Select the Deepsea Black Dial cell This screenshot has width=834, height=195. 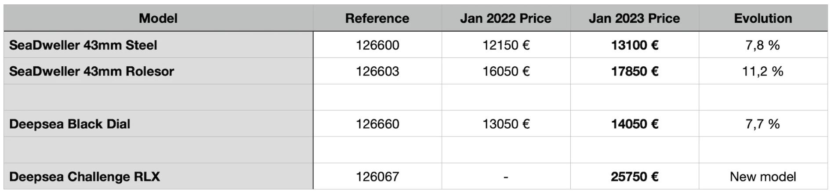pos(69,124)
